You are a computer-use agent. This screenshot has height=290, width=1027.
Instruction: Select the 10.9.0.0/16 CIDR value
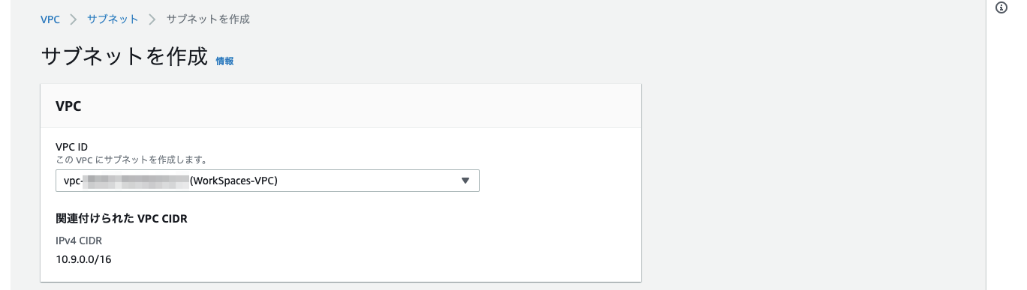pyautogui.click(x=83, y=259)
